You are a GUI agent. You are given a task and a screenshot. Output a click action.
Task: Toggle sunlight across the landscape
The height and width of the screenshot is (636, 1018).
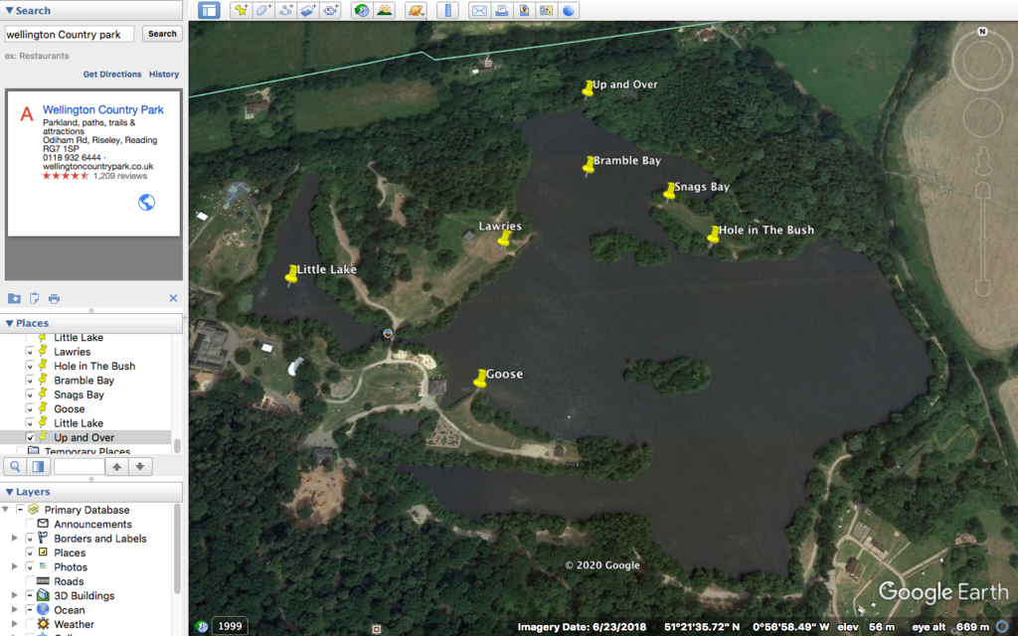click(x=385, y=10)
